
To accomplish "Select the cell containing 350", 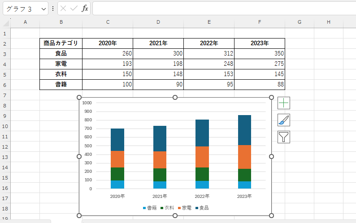I will click(x=259, y=54).
